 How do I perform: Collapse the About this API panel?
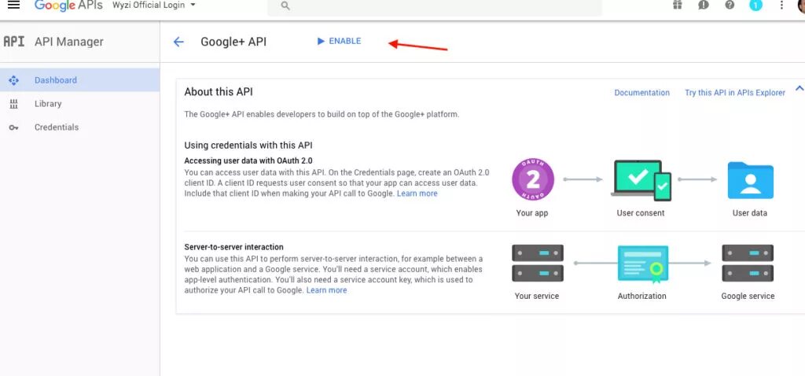799,88
